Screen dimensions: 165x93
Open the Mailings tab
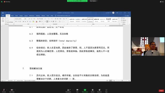tap(38, 16)
